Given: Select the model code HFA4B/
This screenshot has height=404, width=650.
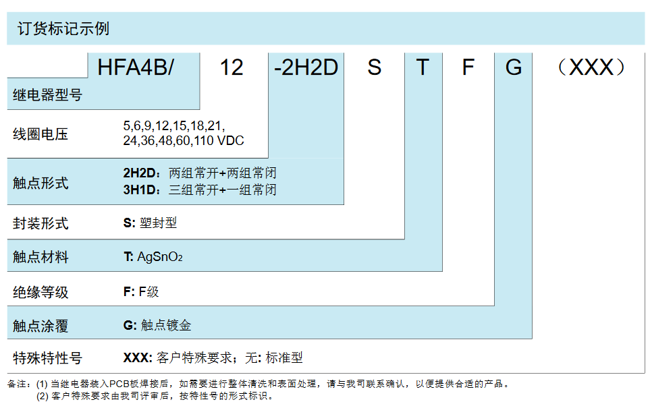Looking at the screenshot, I should point(136,67).
